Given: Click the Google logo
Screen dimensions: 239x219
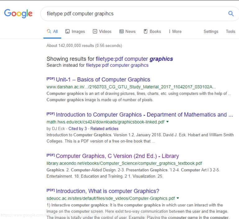Looking at the screenshot, I should (x=18, y=13).
